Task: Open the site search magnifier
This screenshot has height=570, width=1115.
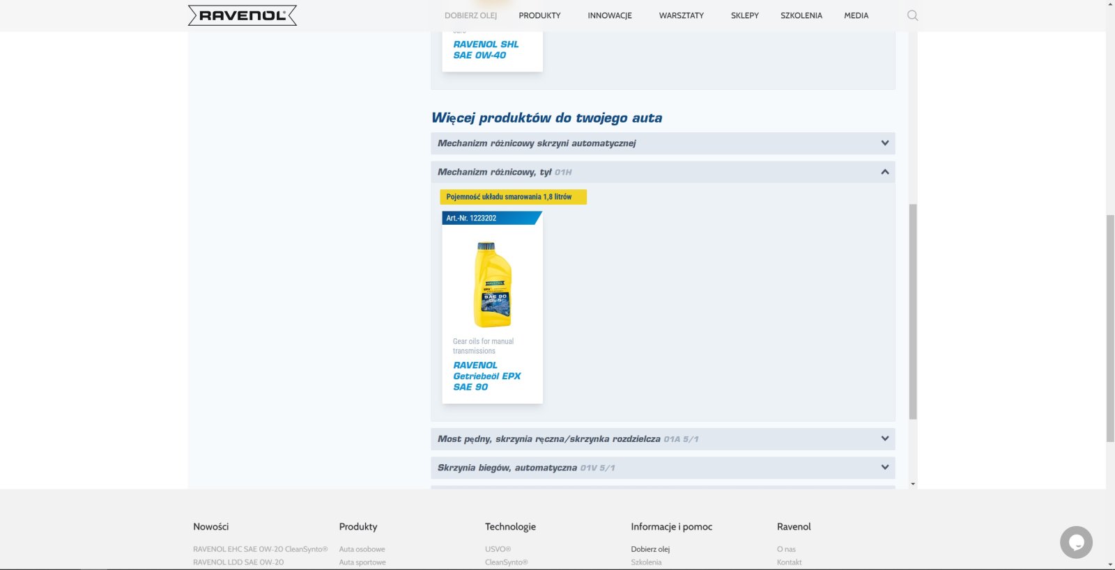Action: tap(912, 15)
